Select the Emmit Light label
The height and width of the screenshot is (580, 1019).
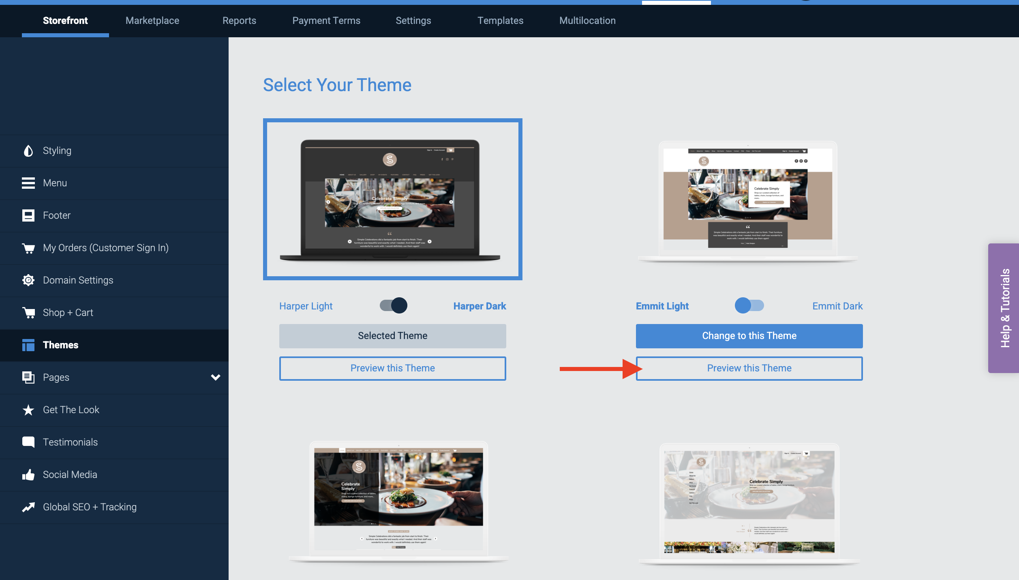pyautogui.click(x=662, y=306)
